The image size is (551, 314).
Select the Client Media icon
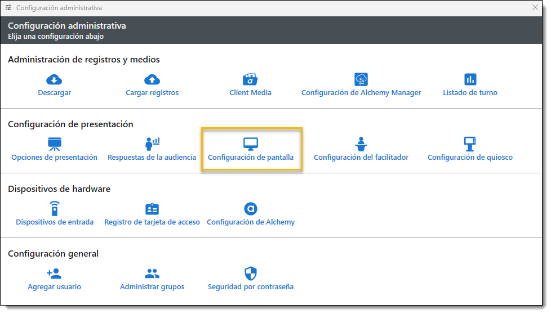[250, 79]
